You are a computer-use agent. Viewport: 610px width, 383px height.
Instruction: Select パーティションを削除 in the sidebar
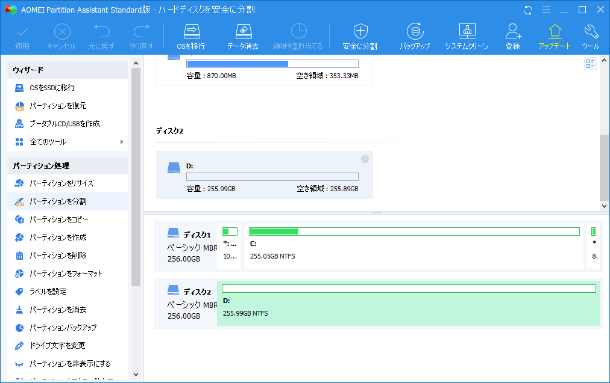(68, 256)
